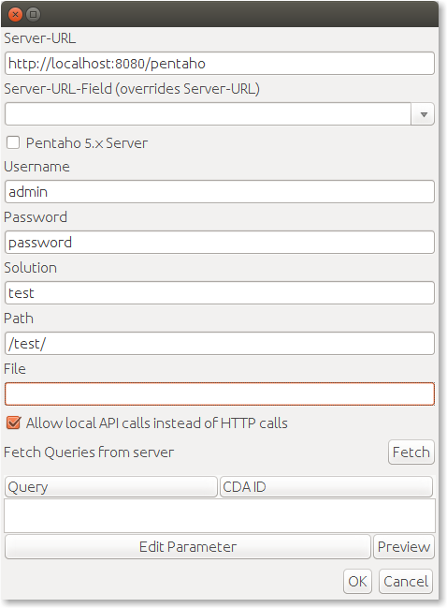The height and width of the screenshot is (608, 447).
Task: Click the Solution field containing test
Action: click(220, 292)
